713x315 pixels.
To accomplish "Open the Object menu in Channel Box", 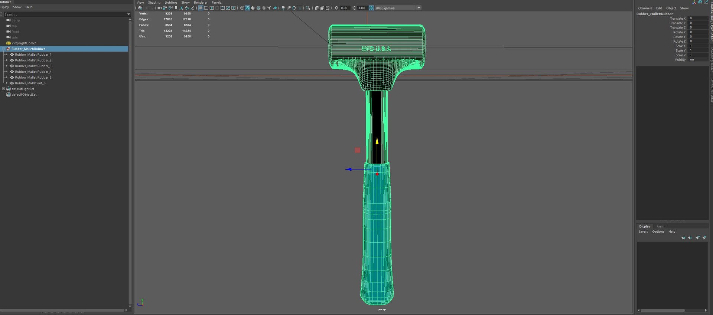I will click(x=671, y=8).
